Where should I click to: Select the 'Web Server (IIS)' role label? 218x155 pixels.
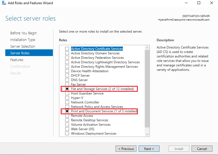tap(83, 129)
